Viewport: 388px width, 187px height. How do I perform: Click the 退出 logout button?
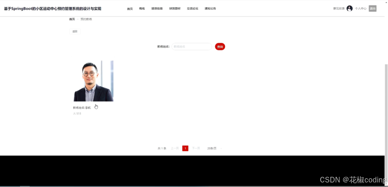tap(373, 9)
